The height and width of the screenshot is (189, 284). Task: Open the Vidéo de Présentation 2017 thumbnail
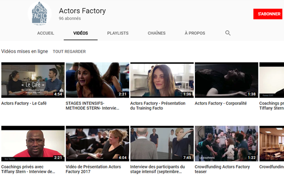tap(97, 143)
